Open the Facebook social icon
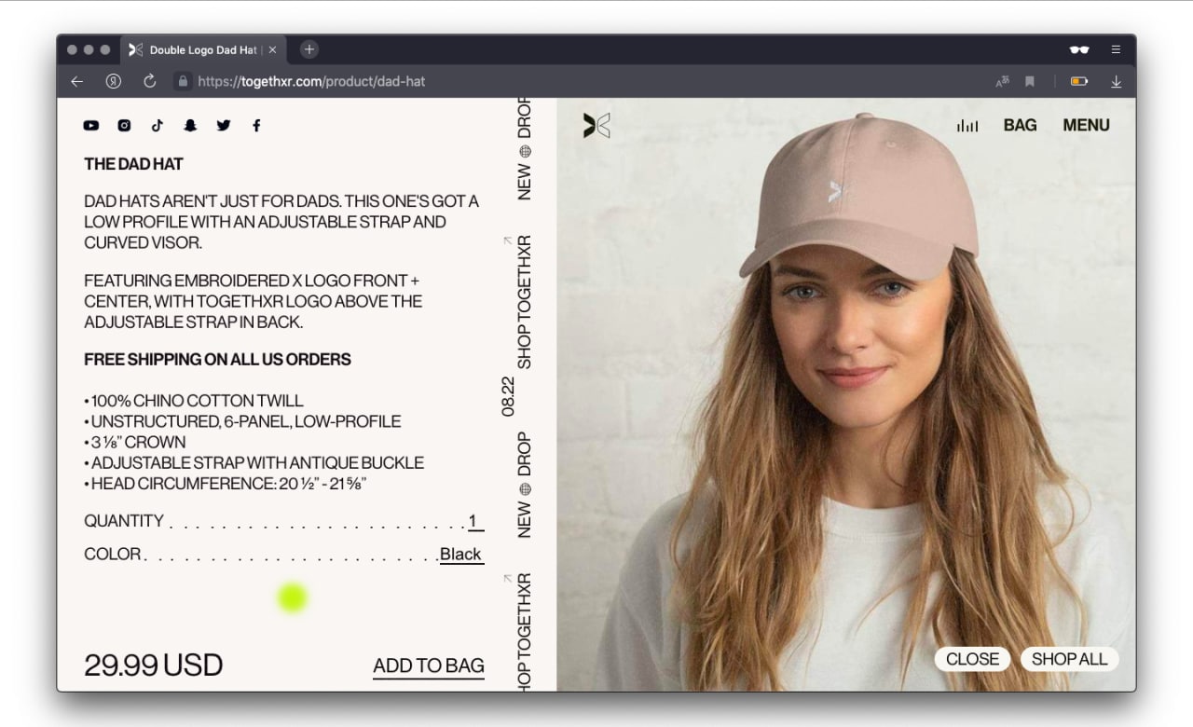This screenshot has width=1193, height=727. click(x=256, y=125)
